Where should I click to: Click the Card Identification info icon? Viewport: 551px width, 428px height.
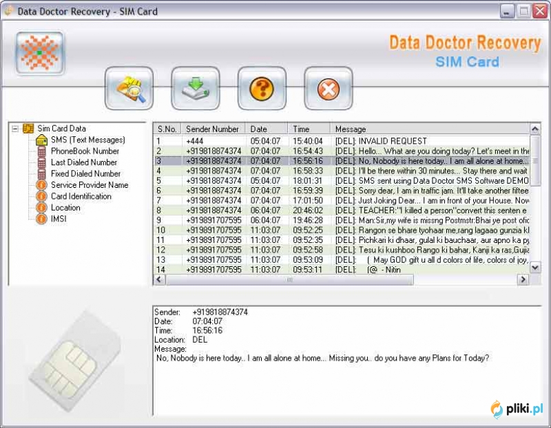pos(41,196)
